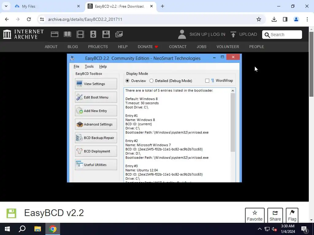Click the EasyBCD v2.2 title text
Viewport: 314px width, 235px height.
click(x=54, y=213)
